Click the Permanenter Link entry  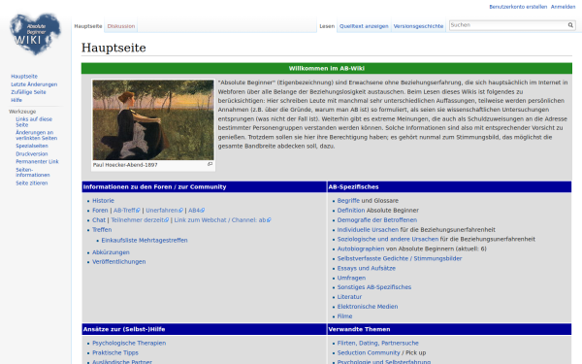pos(37,161)
